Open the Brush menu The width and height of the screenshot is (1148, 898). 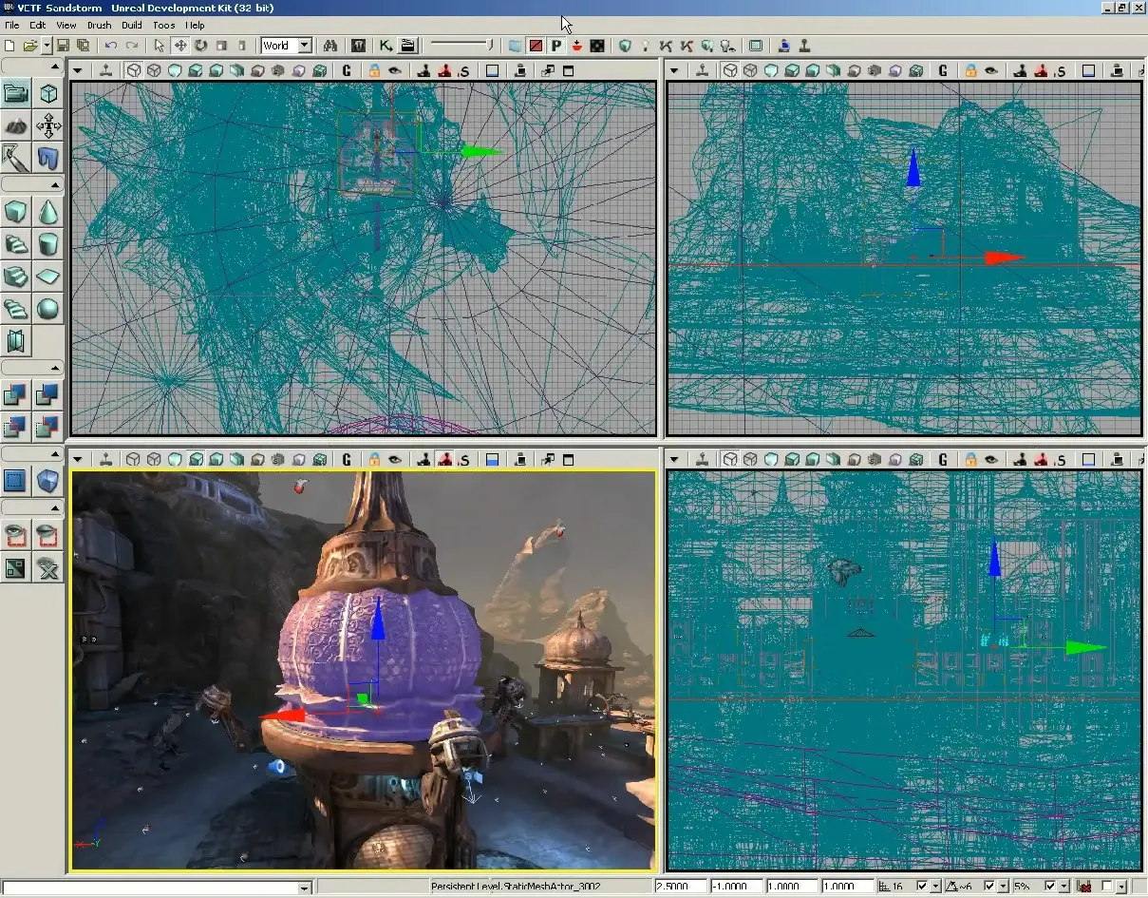pos(99,25)
